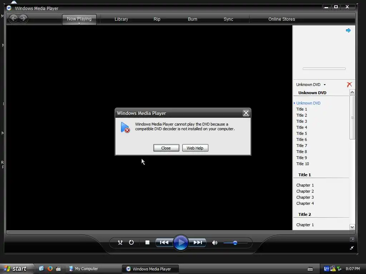Select Title 6 in the playlist
Image resolution: width=366 pixels, height=274 pixels.
pos(302,139)
